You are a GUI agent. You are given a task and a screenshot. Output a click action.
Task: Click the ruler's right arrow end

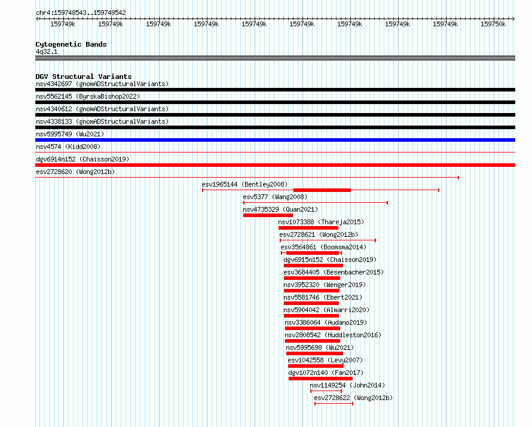pos(513,19)
